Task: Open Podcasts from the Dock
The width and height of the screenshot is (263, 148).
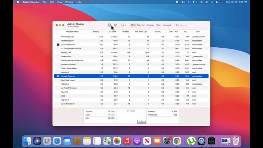Action: click(x=137, y=141)
